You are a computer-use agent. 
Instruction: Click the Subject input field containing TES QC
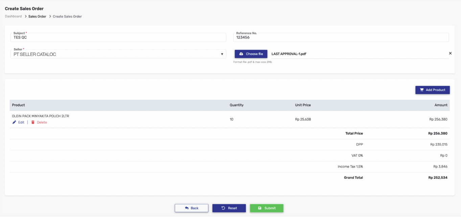[118, 37]
